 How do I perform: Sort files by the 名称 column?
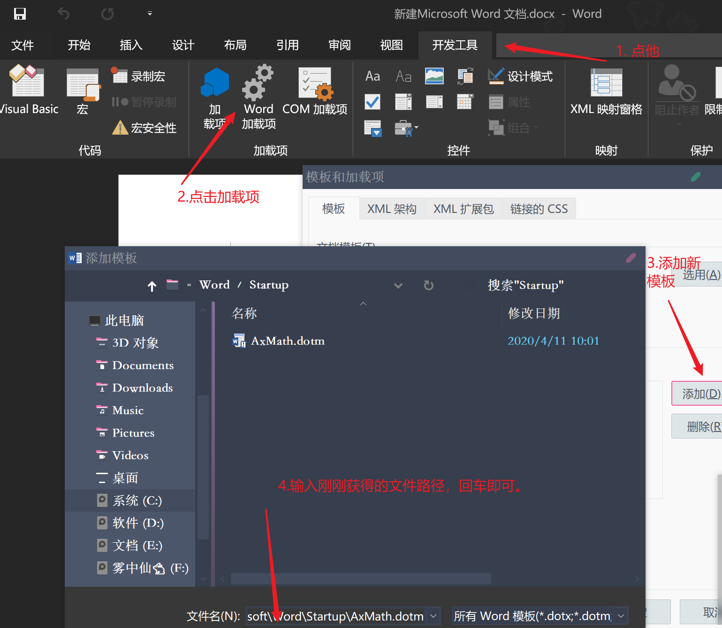click(x=244, y=313)
